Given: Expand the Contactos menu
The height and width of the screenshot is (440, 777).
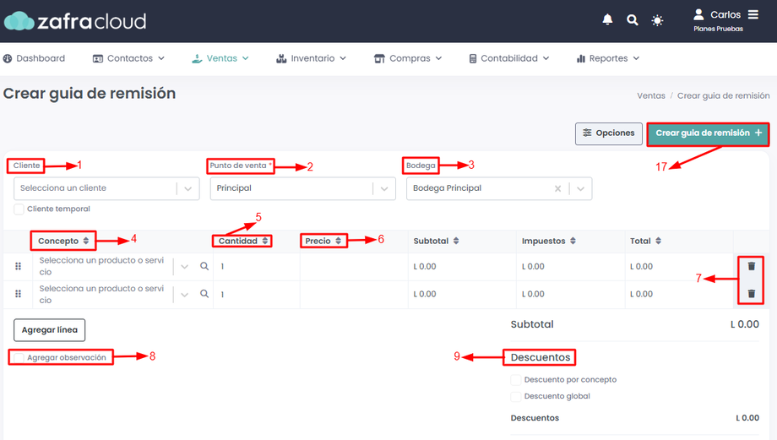Looking at the screenshot, I should tap(128, 58).
